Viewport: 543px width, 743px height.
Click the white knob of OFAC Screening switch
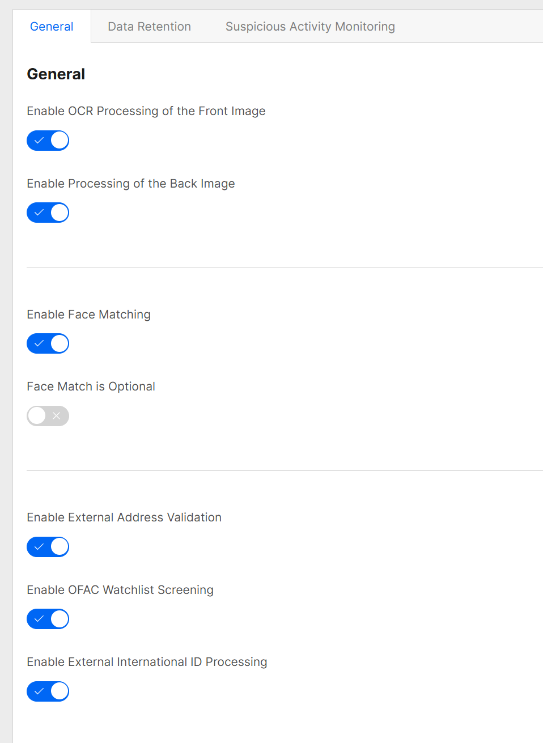[x=60, y=619]
